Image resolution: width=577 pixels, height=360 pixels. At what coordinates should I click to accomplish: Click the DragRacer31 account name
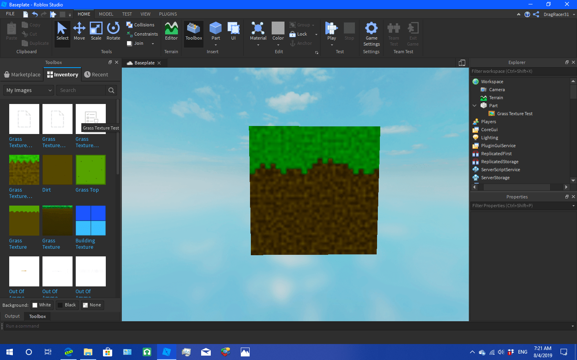coord(556,14)
